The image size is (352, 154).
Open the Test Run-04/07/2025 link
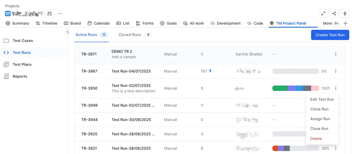(x=131, y=71)
